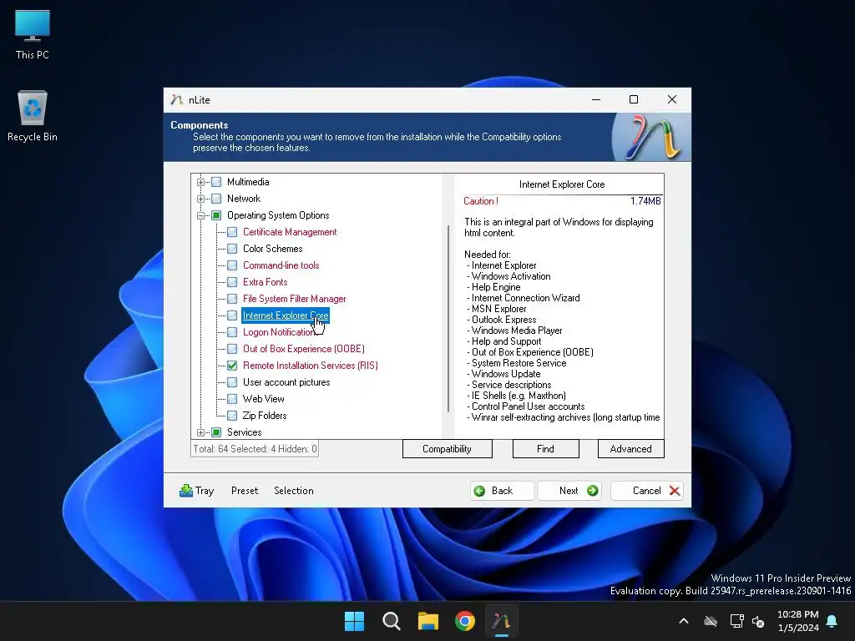
Task: Open This PC desktop icon
Action: tap(33, 34)
